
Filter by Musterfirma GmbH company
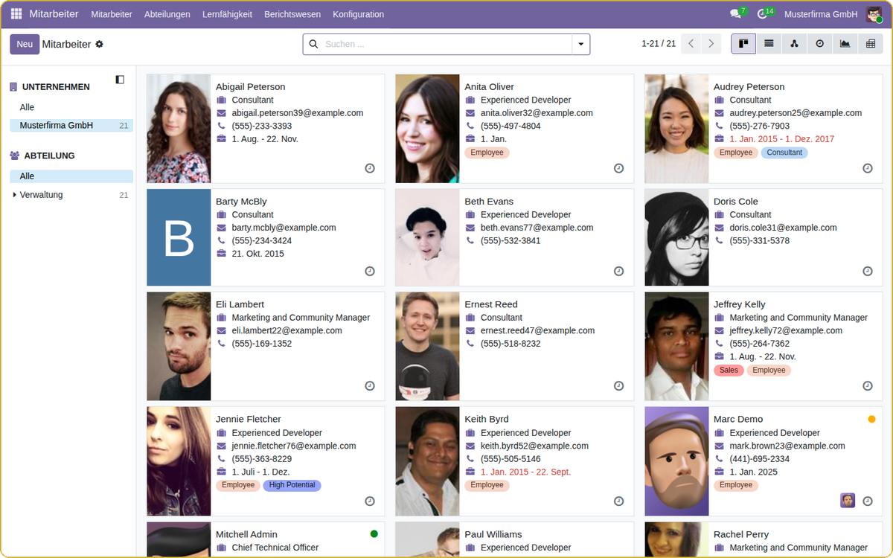coord(71,126)
